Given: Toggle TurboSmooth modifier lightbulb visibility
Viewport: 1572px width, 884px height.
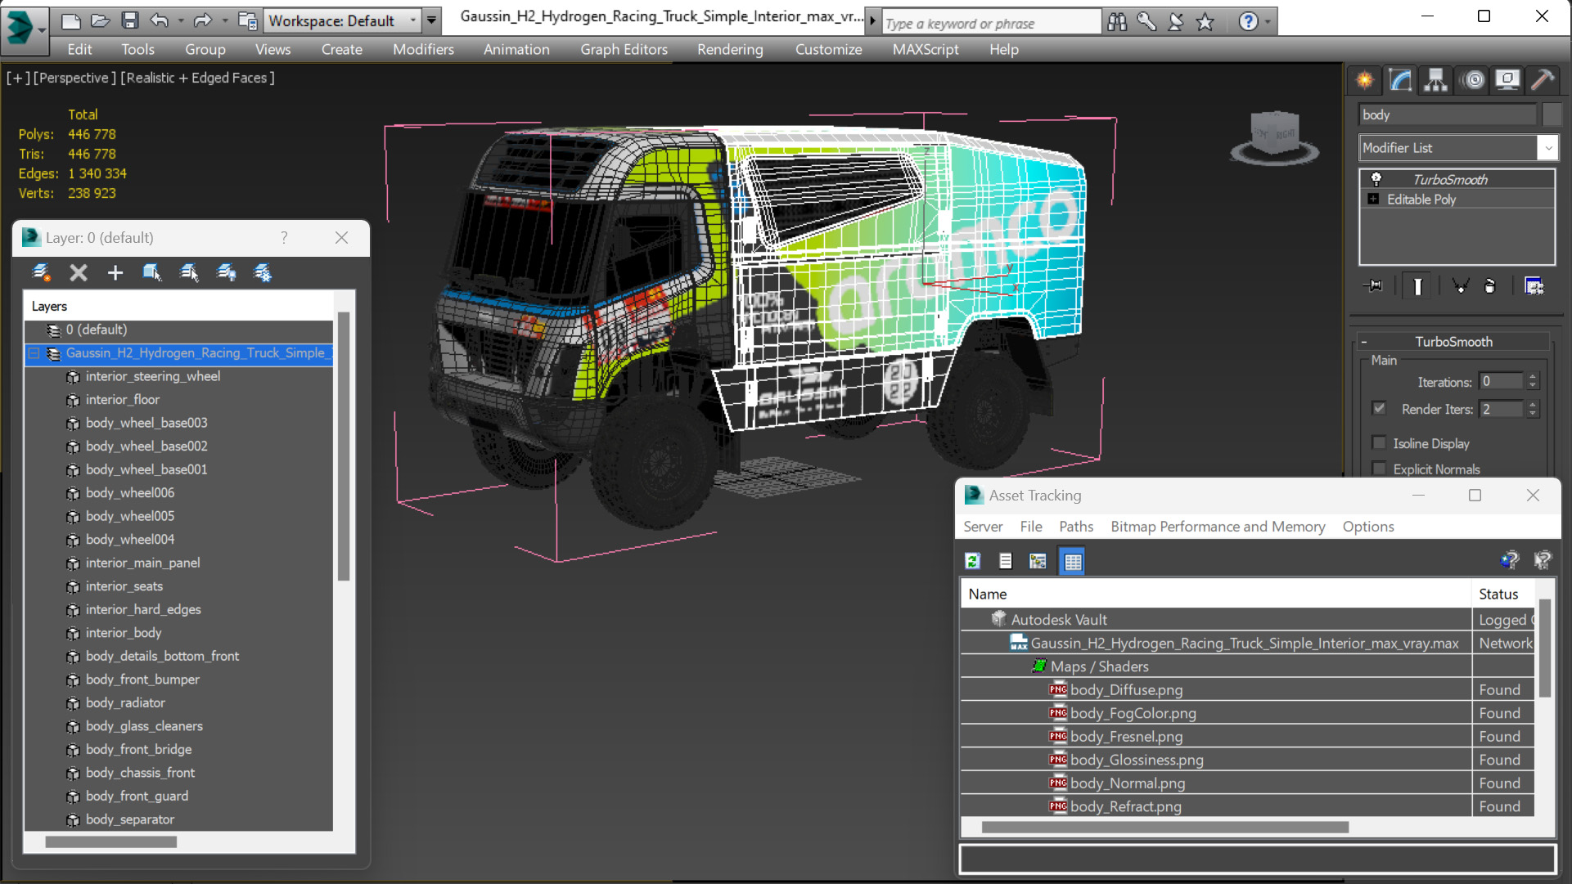Looking at the screenshot, I should click(1376, 179).
